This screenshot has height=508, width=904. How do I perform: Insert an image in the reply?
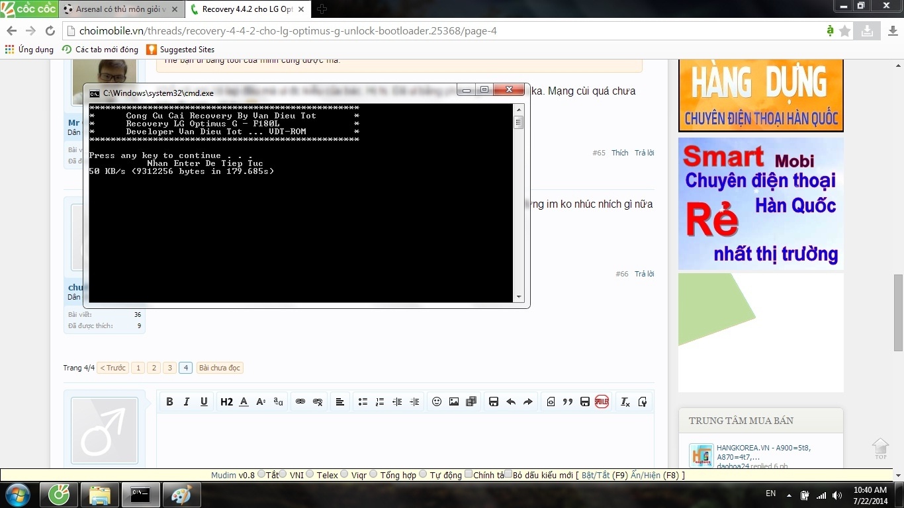pyautogui.click(x=454, y=402)
